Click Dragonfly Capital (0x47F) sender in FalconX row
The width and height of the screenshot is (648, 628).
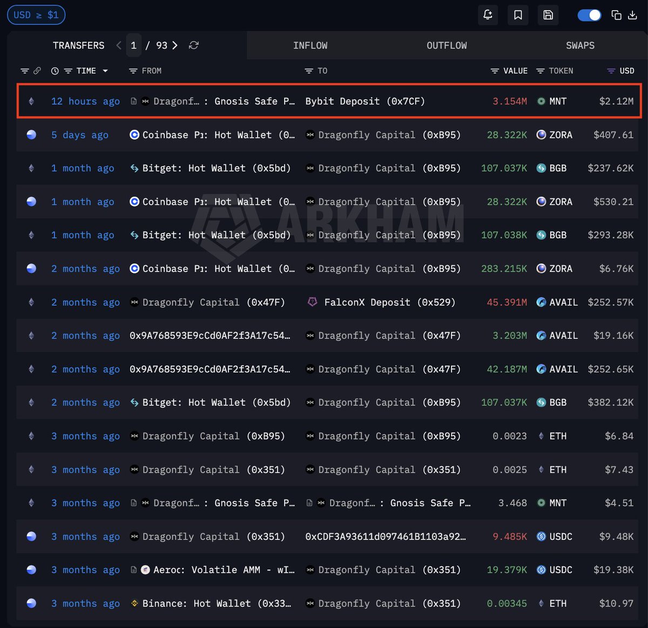[x=213, y=302]
